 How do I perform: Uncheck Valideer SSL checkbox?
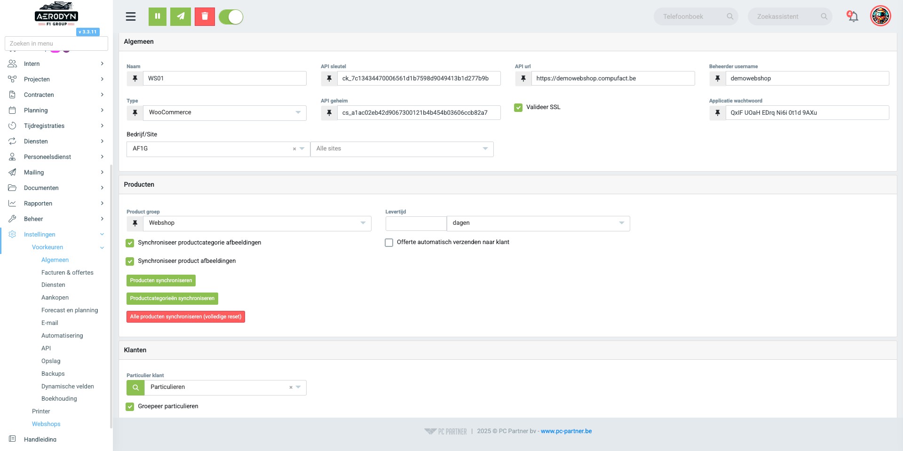[518, 107]
